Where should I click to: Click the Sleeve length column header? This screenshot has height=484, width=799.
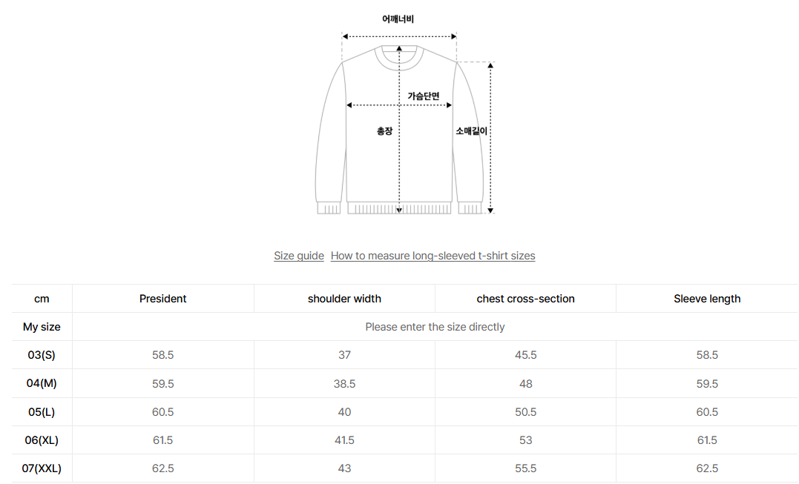707,299
